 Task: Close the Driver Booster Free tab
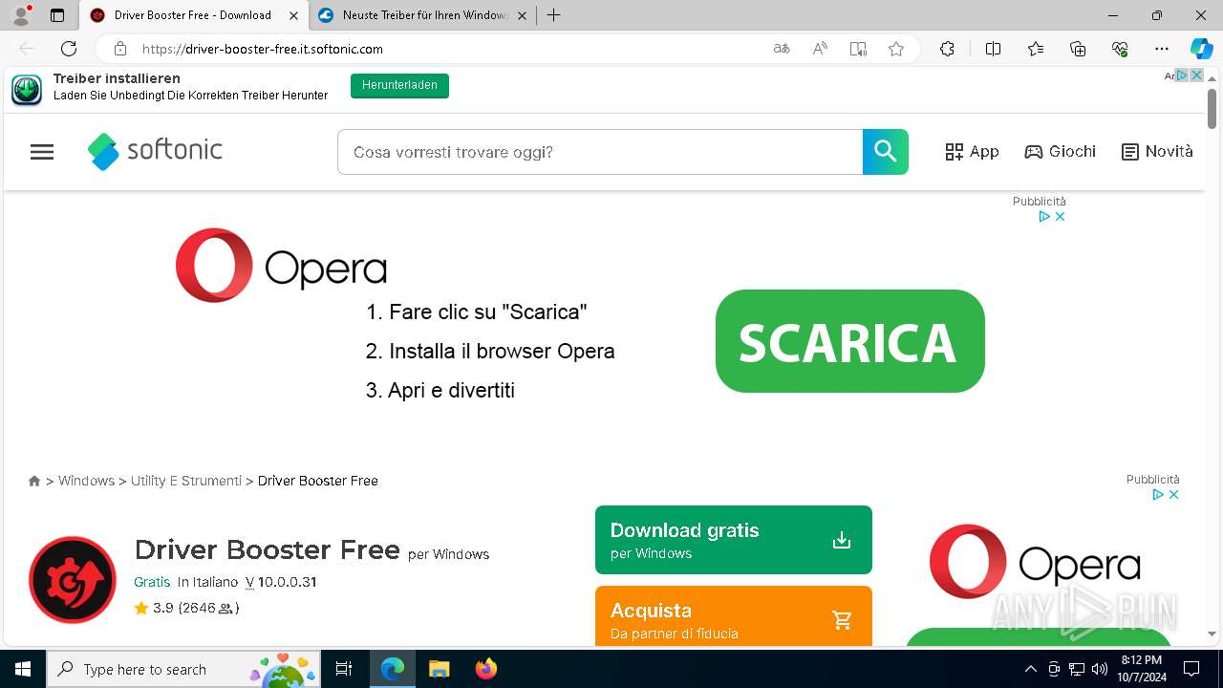click(x=294, y=15)
